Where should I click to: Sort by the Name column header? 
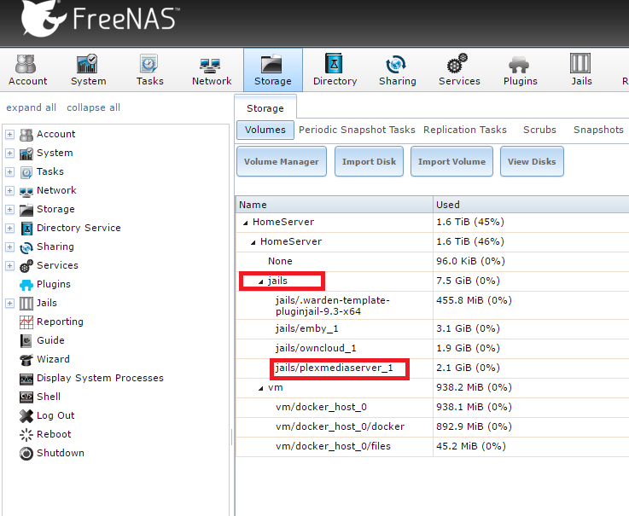[335, 205]
